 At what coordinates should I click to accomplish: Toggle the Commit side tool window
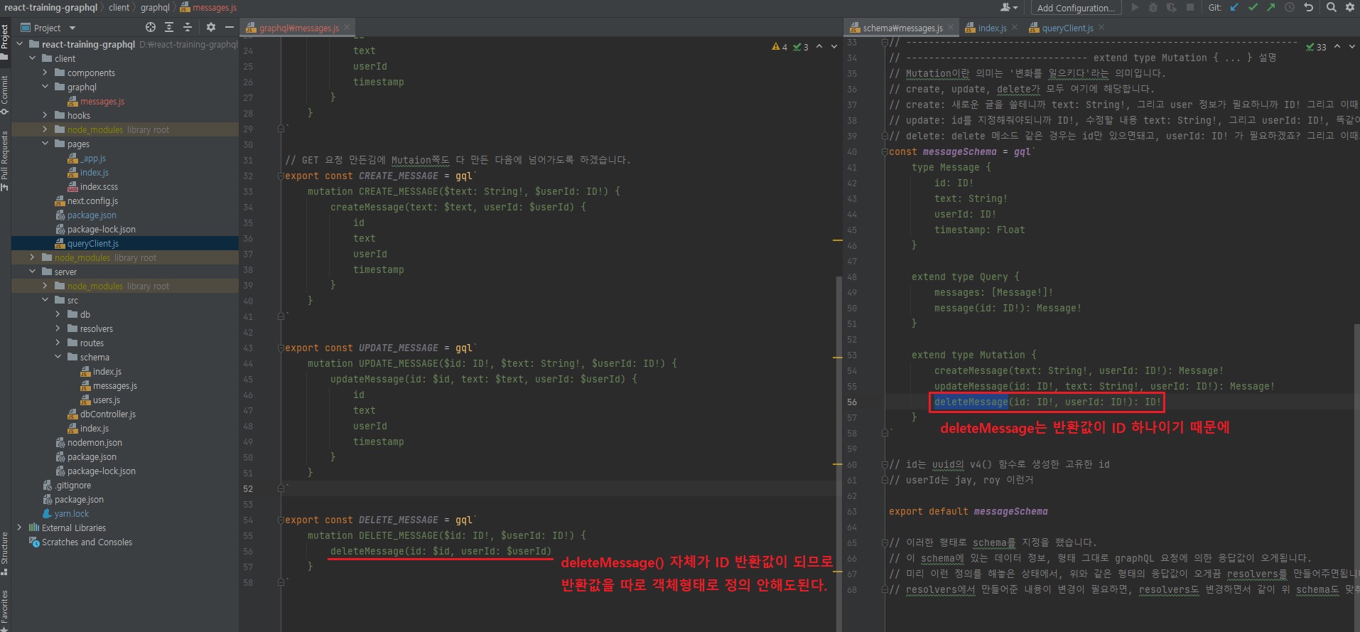point(5,91)
